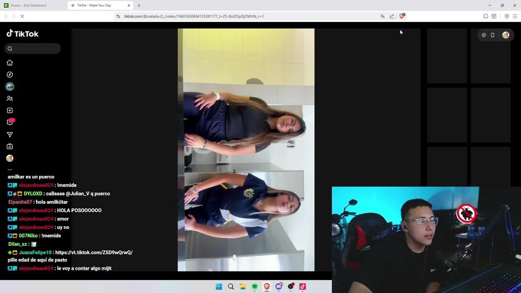Open the account avatar menu at top right
Image resolution: width=521 pixels, height=293 pixels.
coord(506,35)
